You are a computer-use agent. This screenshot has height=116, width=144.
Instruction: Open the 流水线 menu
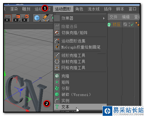(x=93, y=9)
